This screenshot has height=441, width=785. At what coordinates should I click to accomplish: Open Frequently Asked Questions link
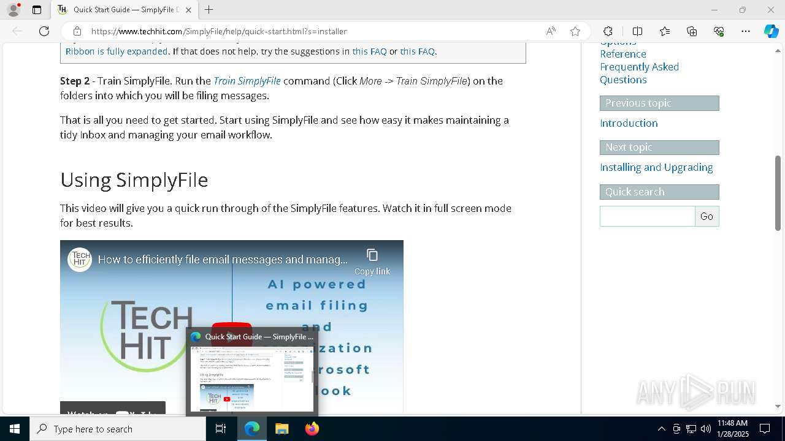pos(639,73)
